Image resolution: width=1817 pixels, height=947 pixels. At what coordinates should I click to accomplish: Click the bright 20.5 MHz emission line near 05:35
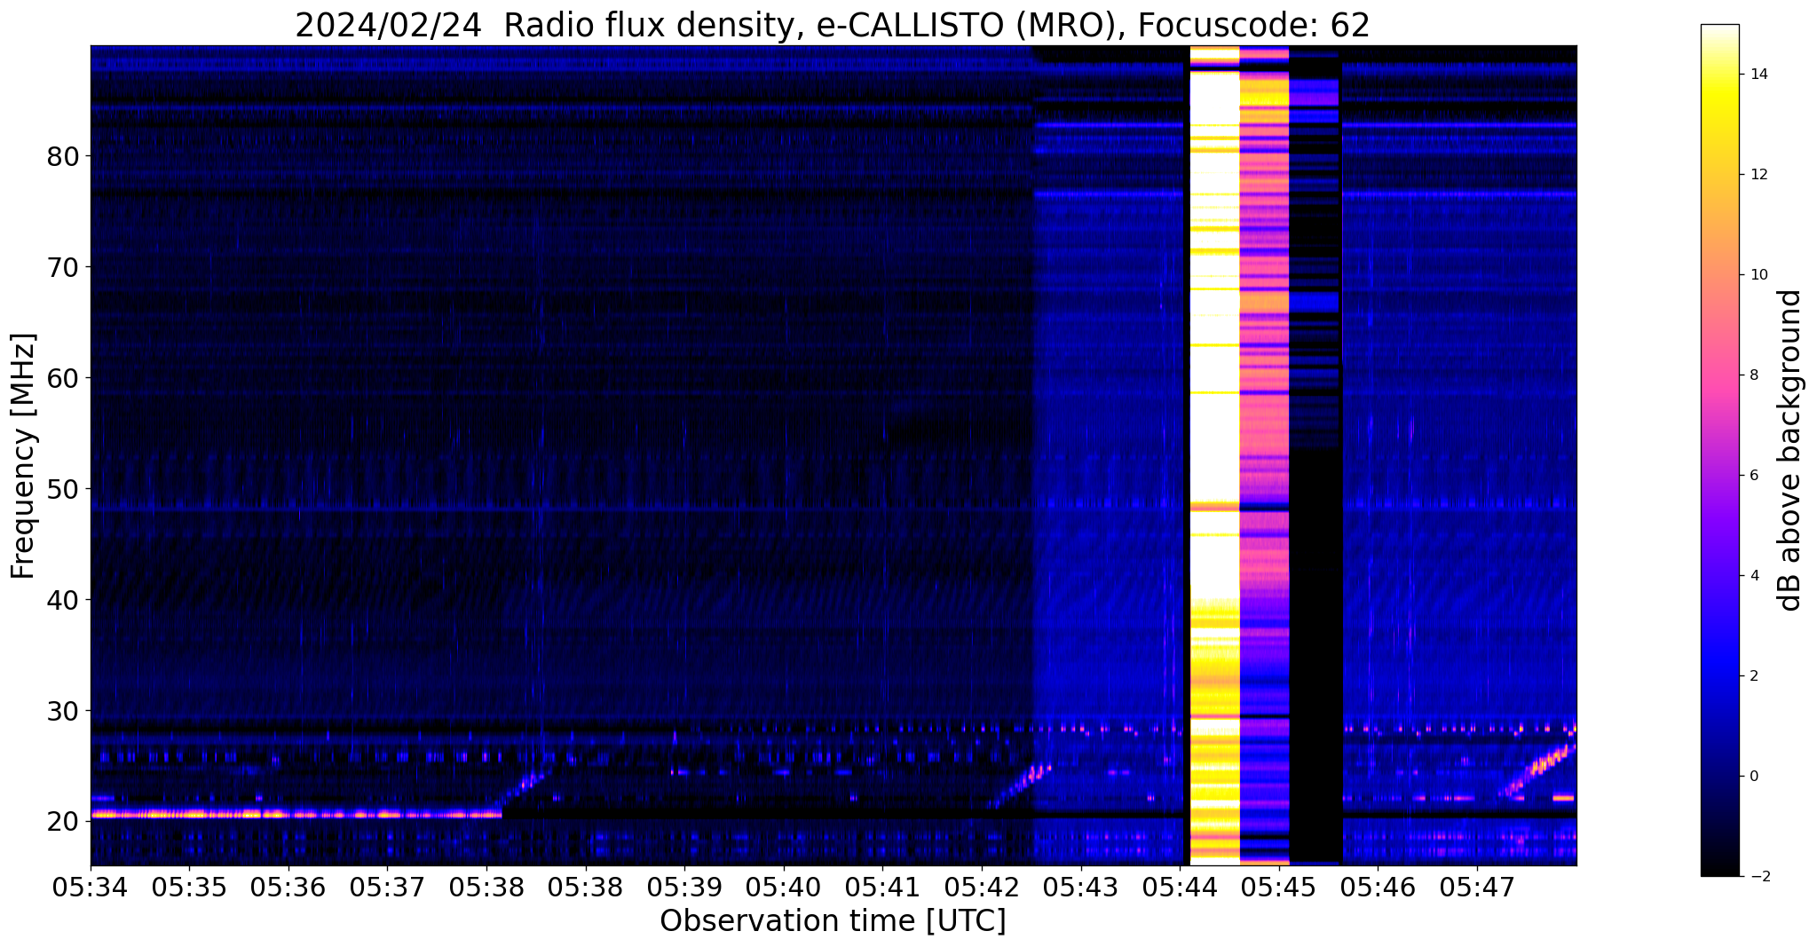click(x=296, y=814)
